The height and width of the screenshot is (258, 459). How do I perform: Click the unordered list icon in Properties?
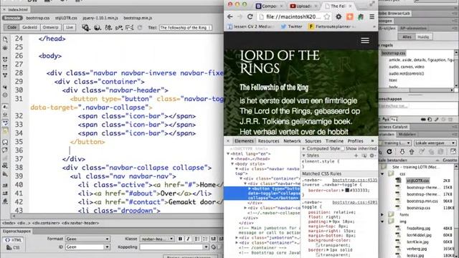[198, 239]
